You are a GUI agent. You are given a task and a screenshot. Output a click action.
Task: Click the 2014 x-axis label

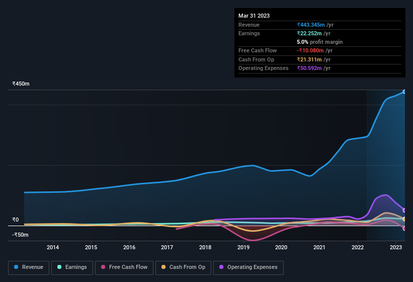click(x=53, y=247)
